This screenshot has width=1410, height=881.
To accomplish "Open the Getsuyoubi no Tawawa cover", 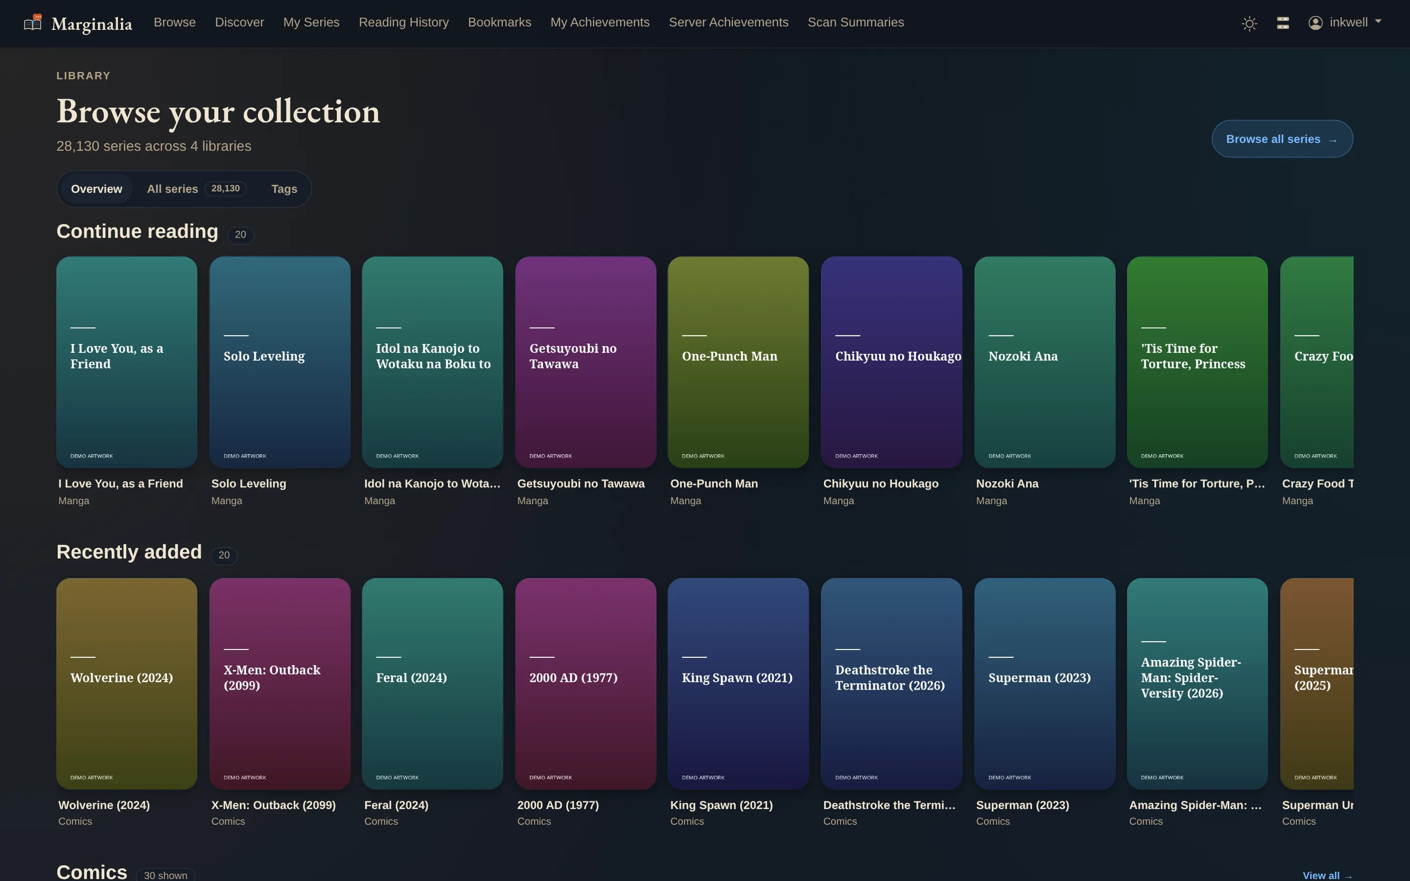I will (586, 362).
